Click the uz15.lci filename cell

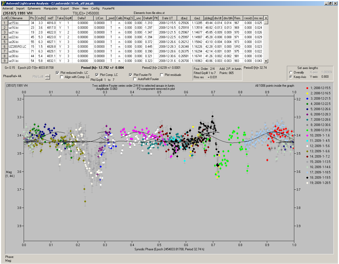pos(18,23)
